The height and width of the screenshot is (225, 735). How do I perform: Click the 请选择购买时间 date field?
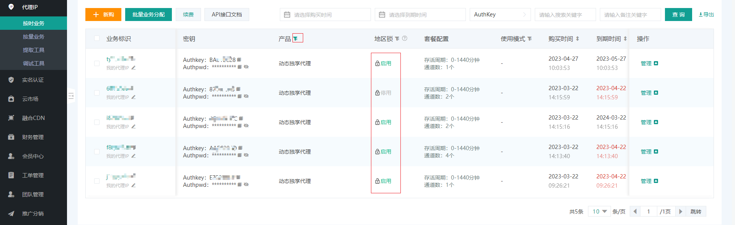pyautogui.click(x=325, y=15)
